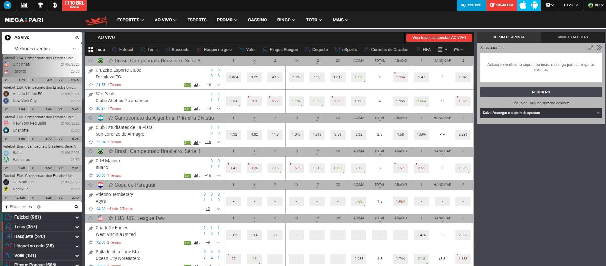The width and height of the screenshot is (606, 266).
Task: Open the Aviator red plane icon
Action: (x=96, y=20)
